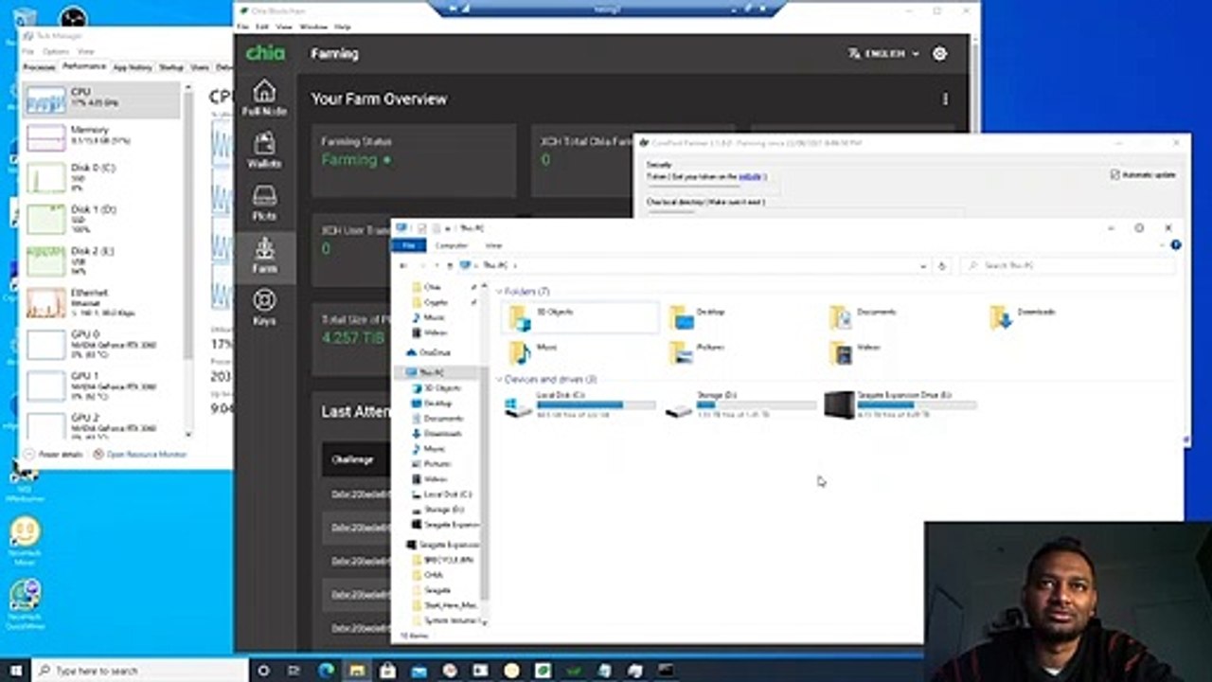Refresh the This PC view
The height and width of the screenshot is (682, 1212).
(x=941, y=266)
